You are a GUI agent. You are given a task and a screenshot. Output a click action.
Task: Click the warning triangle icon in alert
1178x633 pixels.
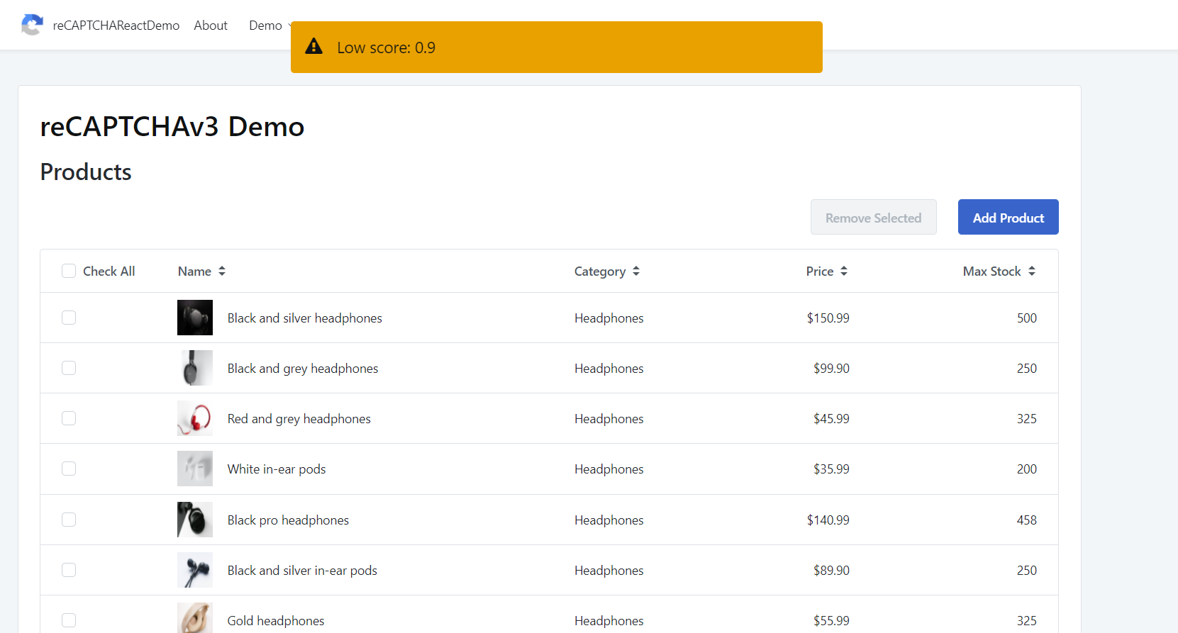point(313,47)
